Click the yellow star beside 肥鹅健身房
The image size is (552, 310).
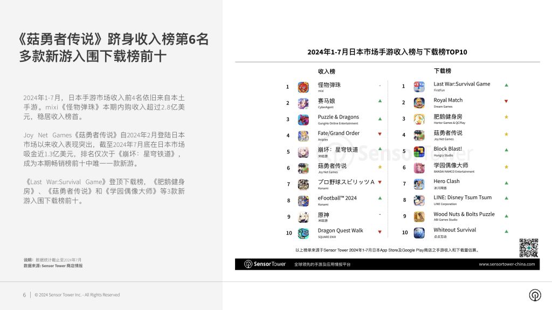(506, 117)
